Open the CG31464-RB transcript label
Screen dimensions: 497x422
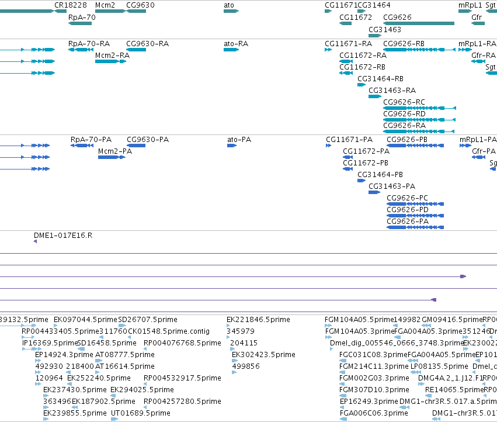(380, 79)
